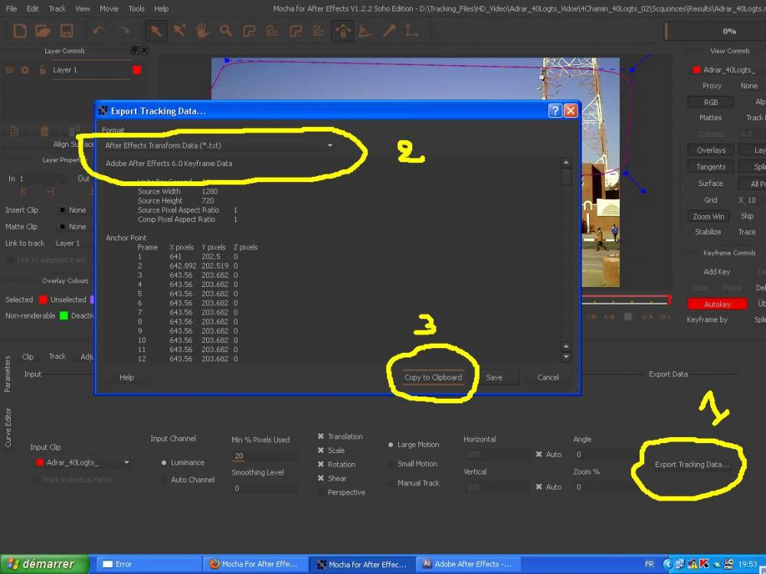766x574 pixels.
Task: Click the stop button under the viewer
Action: point(628,317)
